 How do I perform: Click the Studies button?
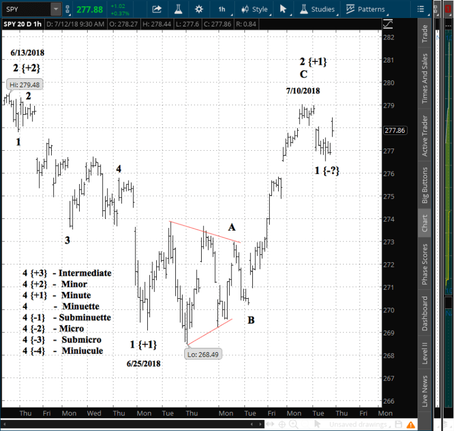coord(317,9)
